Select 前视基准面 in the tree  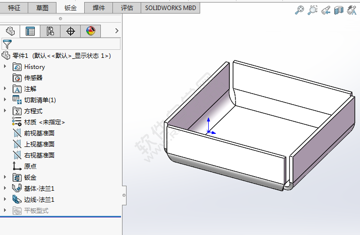[x=39, y=133]
